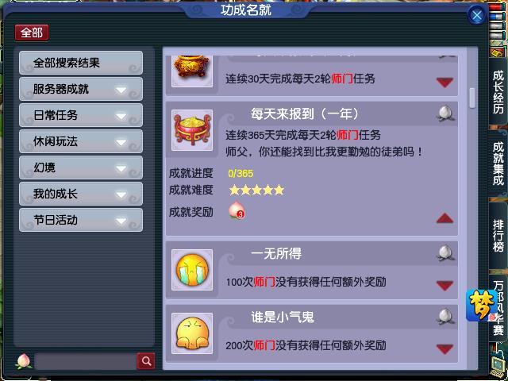Click the pouting face icon for 谁是小气鬼
This screenshot has width=508, height=381.
[192, 333]
